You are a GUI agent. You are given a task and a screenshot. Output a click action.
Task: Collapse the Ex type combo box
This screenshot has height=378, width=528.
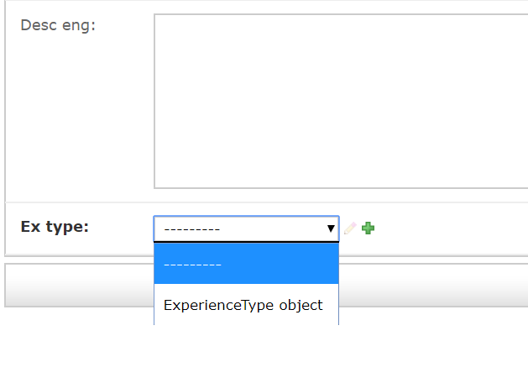point(246,228)
